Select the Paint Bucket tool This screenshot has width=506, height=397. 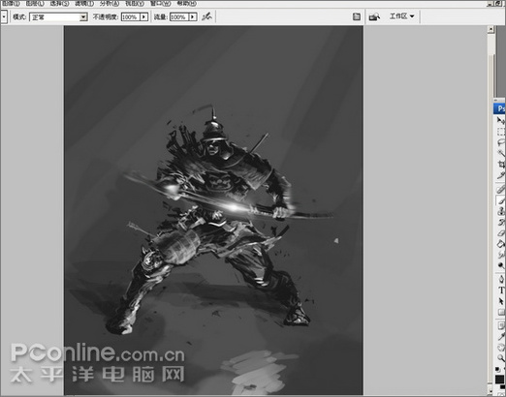click(x=501, y=244)
